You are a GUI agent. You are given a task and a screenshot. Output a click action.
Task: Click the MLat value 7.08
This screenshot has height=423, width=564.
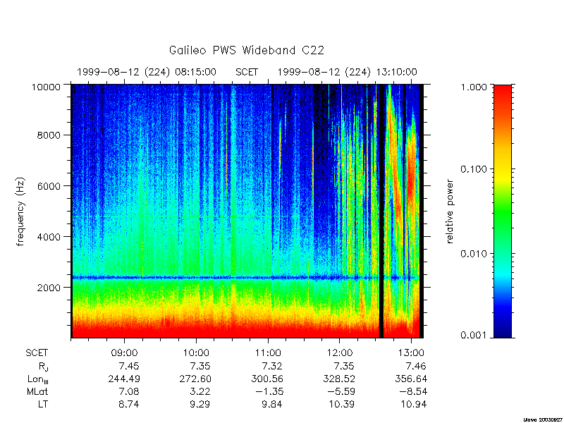point(129,391)
